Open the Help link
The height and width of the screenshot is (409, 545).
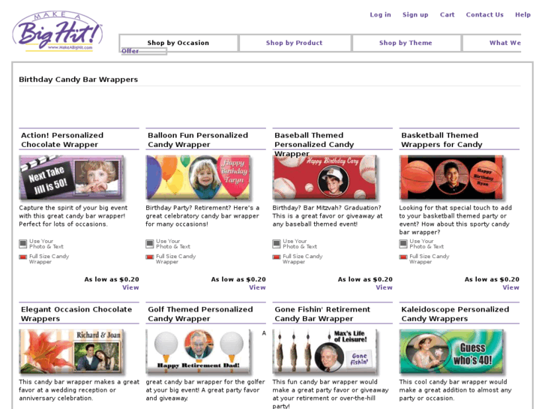pyautogui.click(x=523, y=14)
